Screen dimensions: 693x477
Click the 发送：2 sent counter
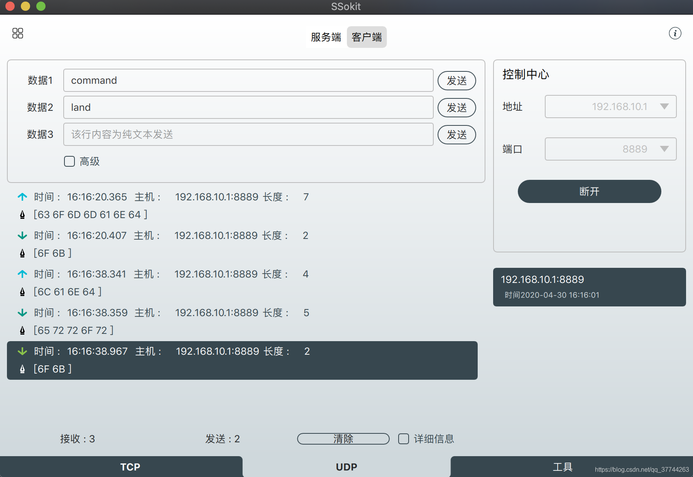(x=223, y=439)
